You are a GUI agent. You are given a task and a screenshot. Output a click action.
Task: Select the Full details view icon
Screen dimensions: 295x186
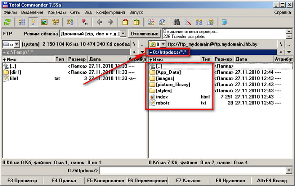tap(33, 22)
